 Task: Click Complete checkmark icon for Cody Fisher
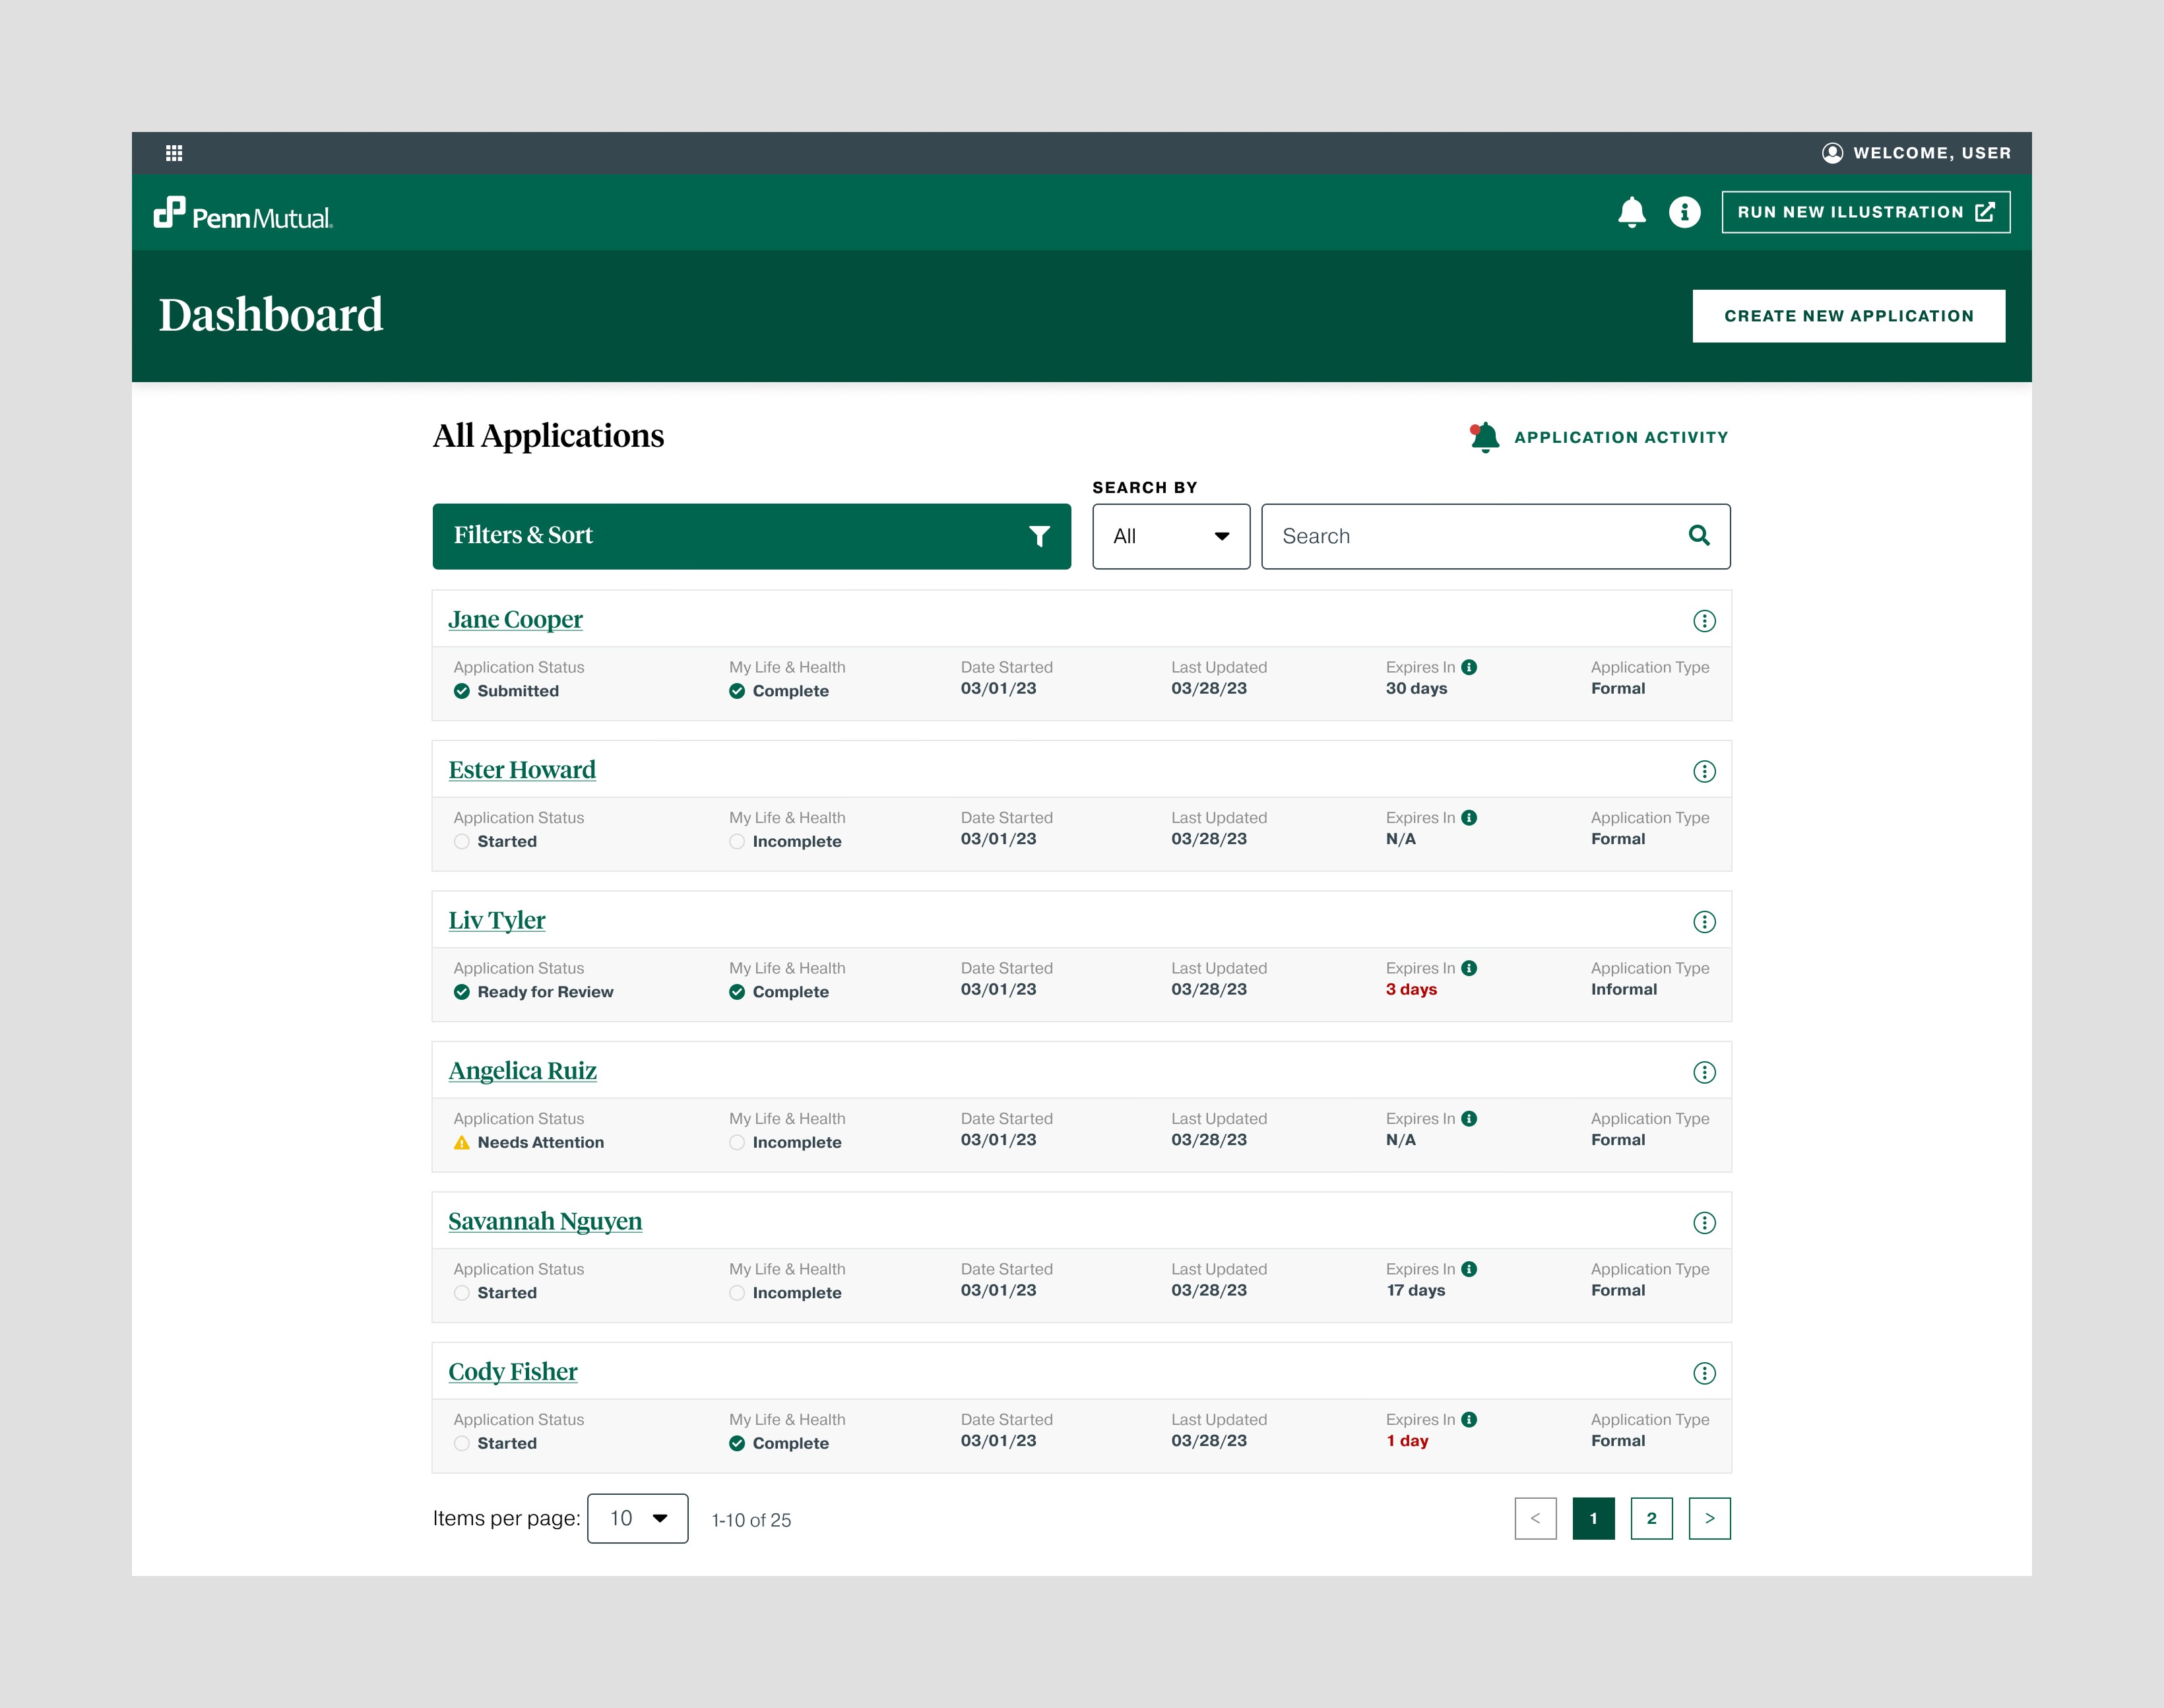pyautogui.click(x=737, y=1443)
